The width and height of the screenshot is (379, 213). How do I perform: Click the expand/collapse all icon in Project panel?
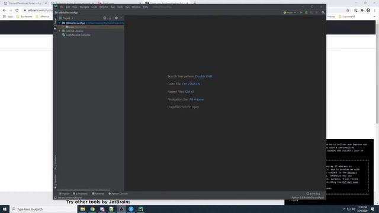110,18
